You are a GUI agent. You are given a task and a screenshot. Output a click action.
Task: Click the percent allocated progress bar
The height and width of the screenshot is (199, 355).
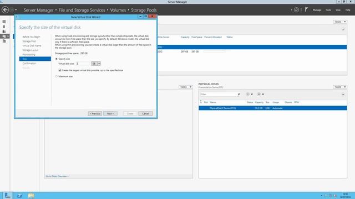(x=214, y=51)
